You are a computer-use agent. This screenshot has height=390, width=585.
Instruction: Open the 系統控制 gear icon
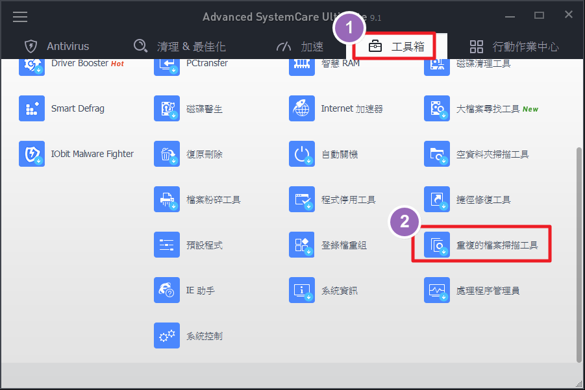click(167, 335)
